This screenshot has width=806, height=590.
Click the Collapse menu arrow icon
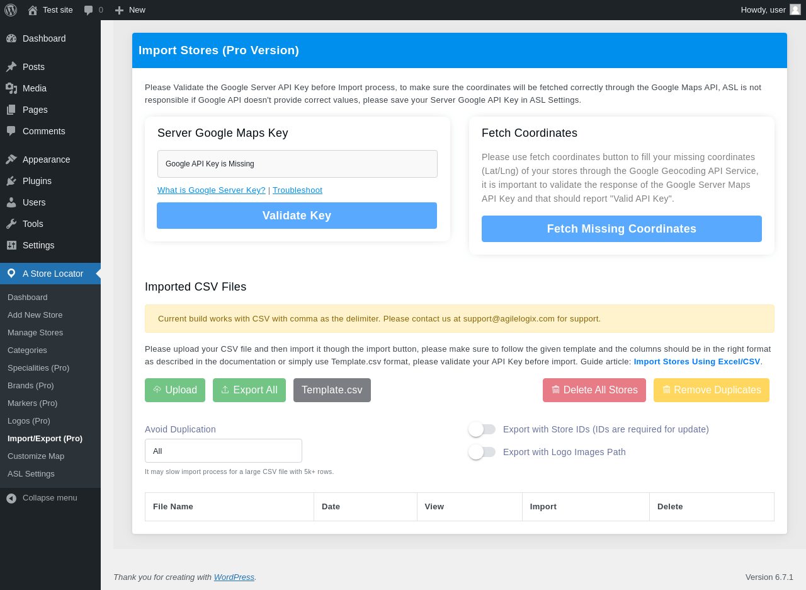coord(11,498)
